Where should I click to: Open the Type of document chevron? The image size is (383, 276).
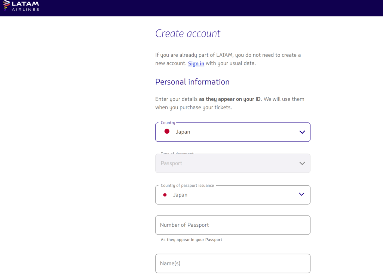point(302,163)
